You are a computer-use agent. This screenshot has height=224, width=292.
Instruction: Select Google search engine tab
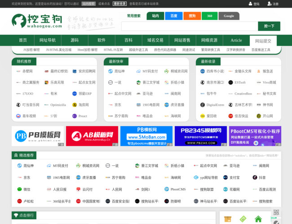point(229,16)
